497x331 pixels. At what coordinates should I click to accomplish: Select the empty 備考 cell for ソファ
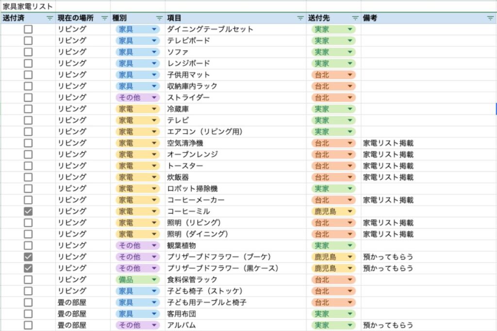429,52
